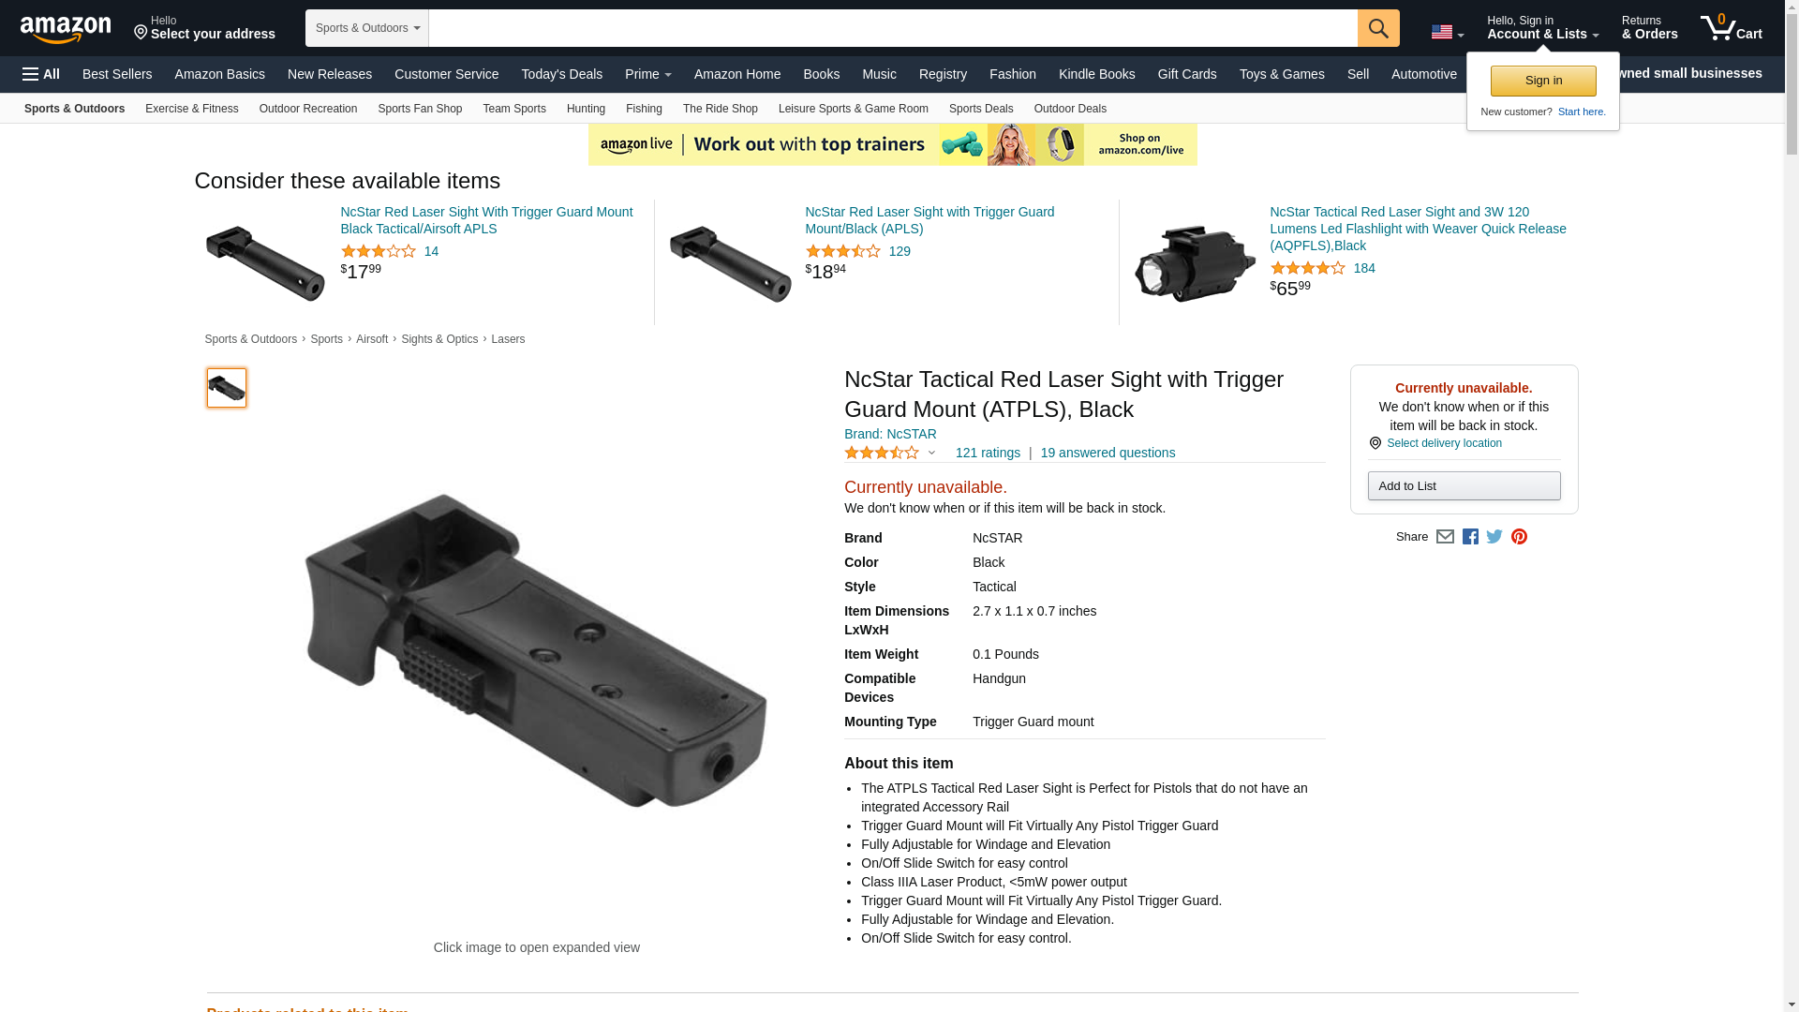Open the shopping cart icon
Viewport: 1799px width, 1012px height.
click(1731, 28)
